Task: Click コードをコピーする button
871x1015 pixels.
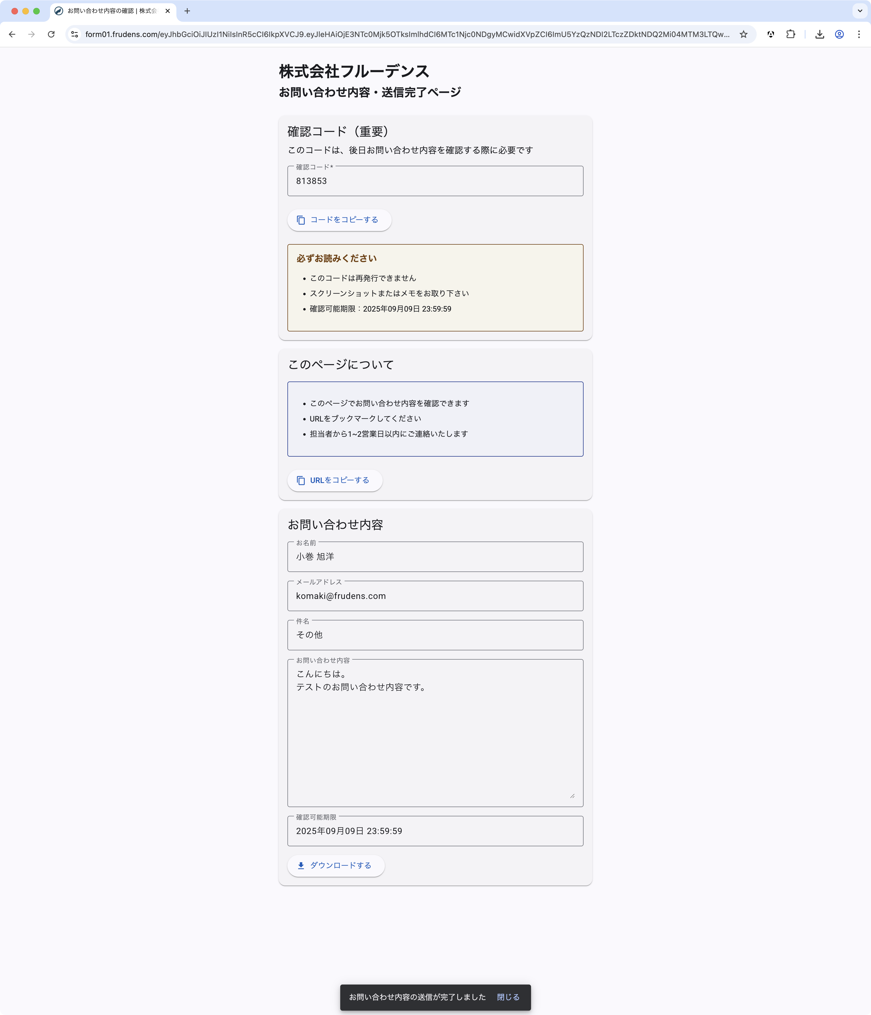Action: (339, 220)
